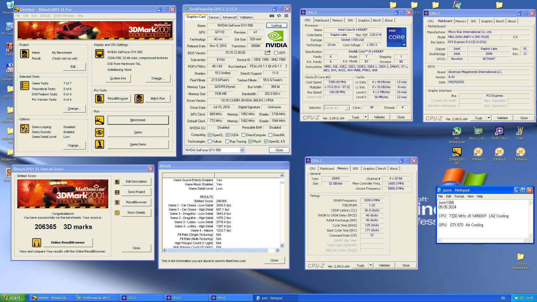Open the GPU selector dropdown in GPU-Z
Screen dimensions: 537x302
[242, 150]
